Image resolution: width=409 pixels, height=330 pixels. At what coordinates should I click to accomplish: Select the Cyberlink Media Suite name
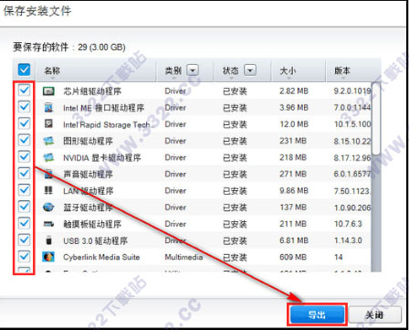pos(101,257)
